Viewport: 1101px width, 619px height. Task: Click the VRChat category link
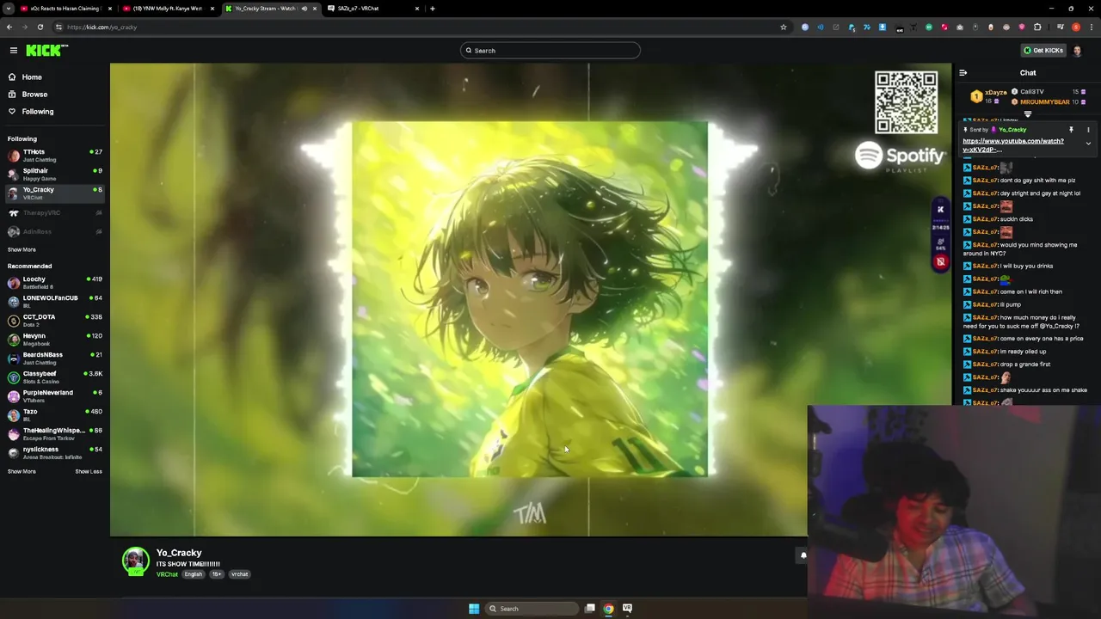(167, 574)
